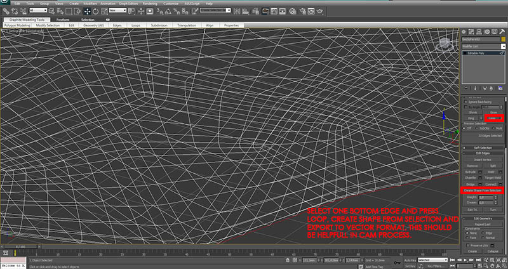
Task: Select the Normal constraint radio button
Action: (484, 237)
